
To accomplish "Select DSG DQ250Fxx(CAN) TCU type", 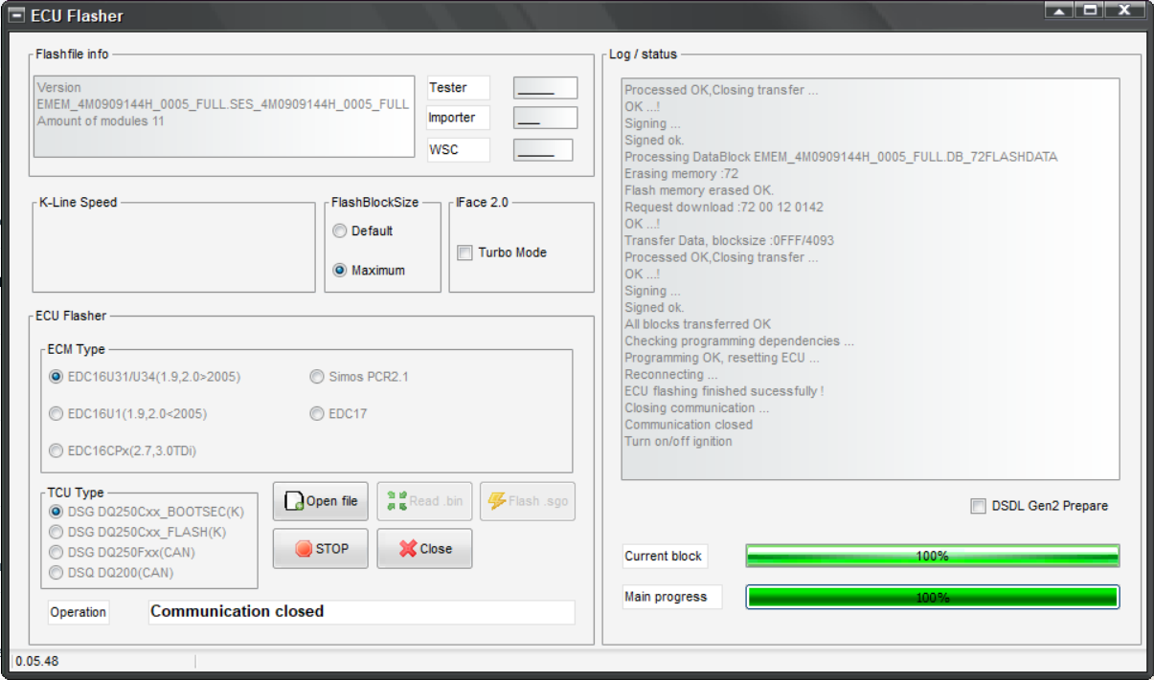I will 57,553.
